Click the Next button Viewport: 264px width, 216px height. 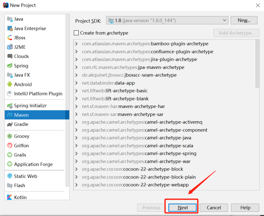pyautogui.click(x=183, y=207)
